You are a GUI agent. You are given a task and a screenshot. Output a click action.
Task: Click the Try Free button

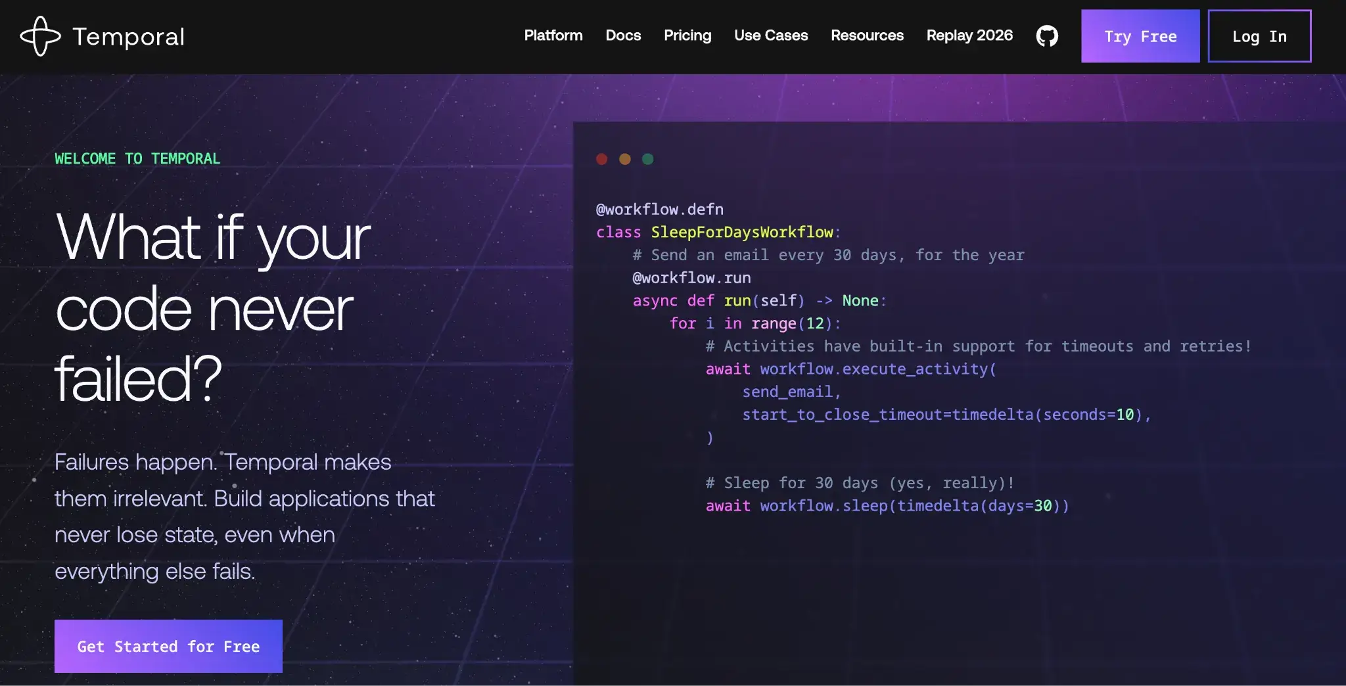pos(1140,36)
